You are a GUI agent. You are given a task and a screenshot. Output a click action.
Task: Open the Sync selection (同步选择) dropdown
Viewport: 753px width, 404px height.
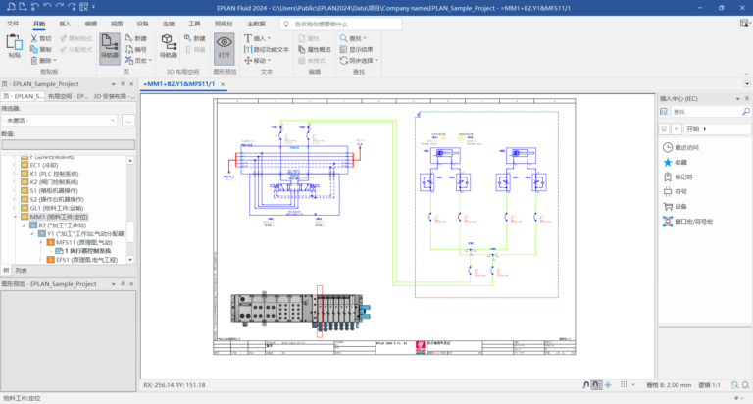[x=376, y=61]
